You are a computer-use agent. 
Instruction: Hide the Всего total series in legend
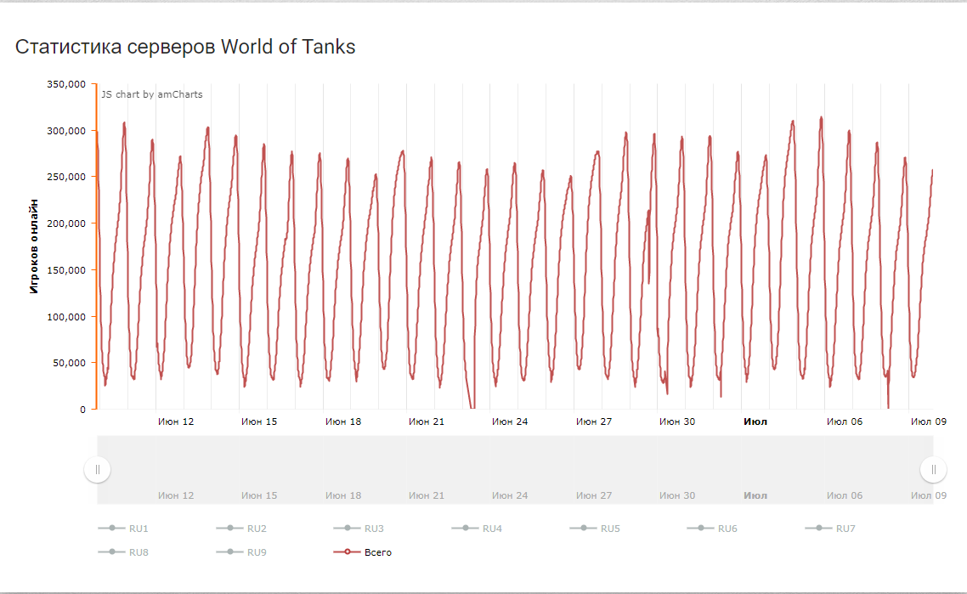click(x=363, y=552)
